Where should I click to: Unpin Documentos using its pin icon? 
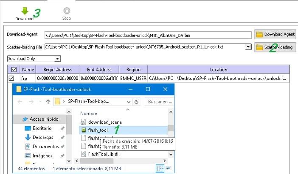click(x=62, y=147)
